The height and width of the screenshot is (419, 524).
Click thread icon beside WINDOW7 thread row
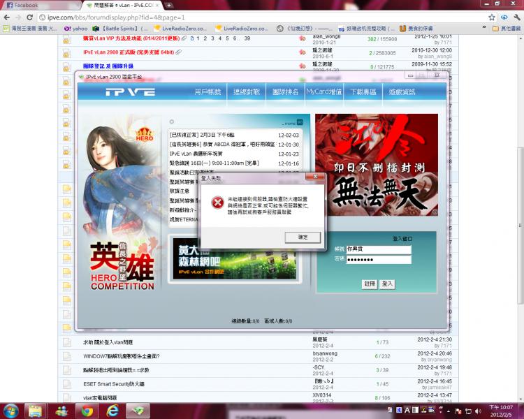67,356
